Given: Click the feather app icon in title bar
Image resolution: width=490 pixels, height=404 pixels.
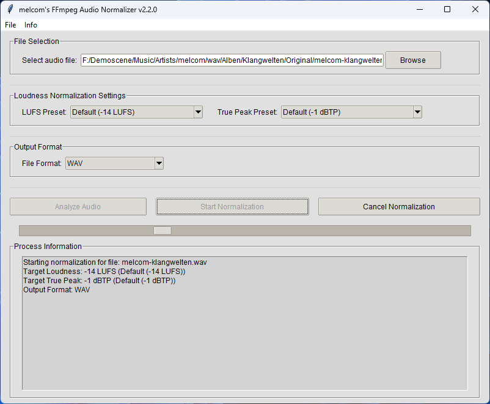Looking at the screenshot, I should click(10, 9).
